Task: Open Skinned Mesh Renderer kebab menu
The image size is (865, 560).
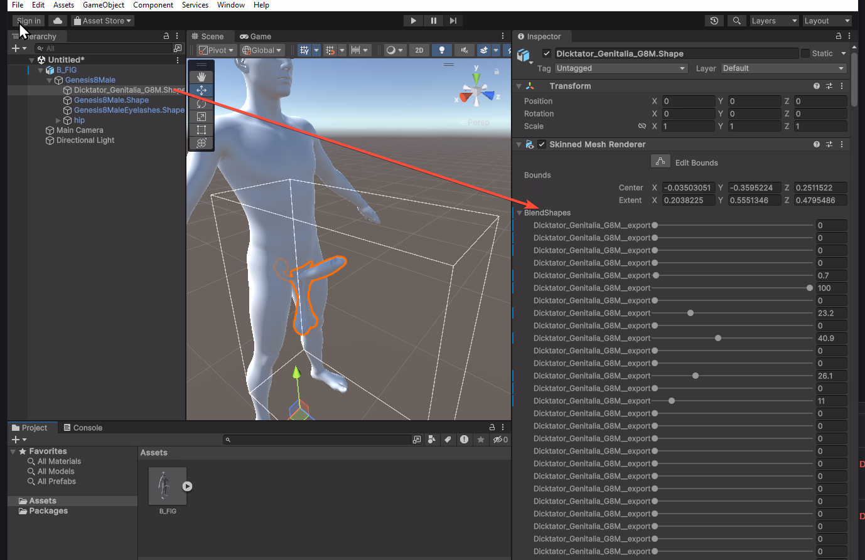Action: pyautogui.click(x=842, y=144)
